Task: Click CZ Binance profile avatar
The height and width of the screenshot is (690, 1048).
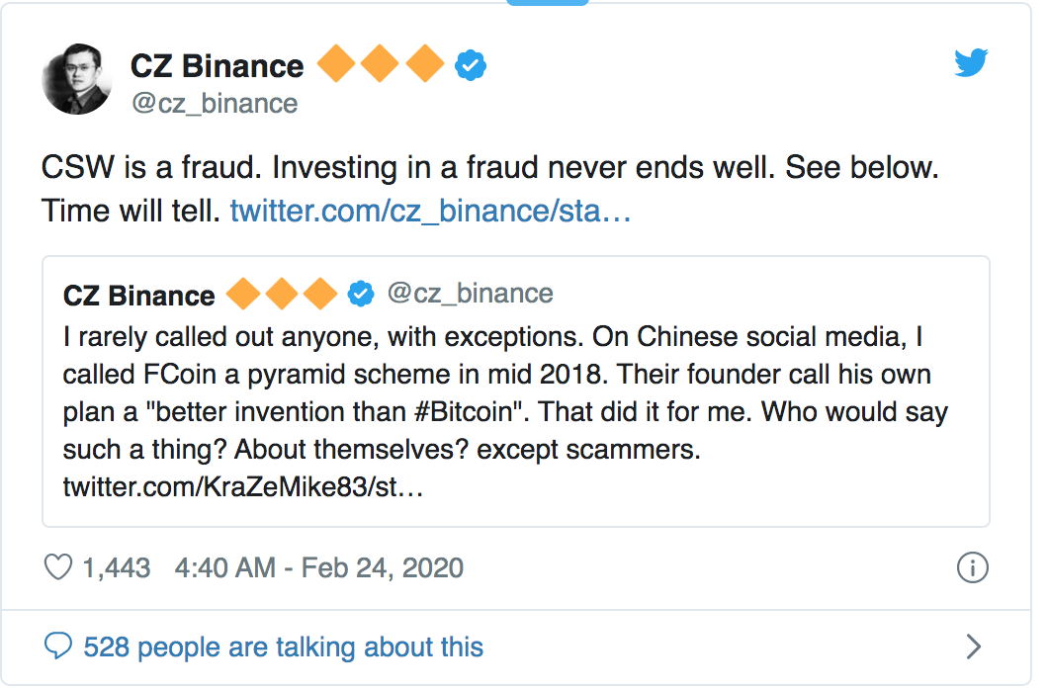Action: (75, 79)
